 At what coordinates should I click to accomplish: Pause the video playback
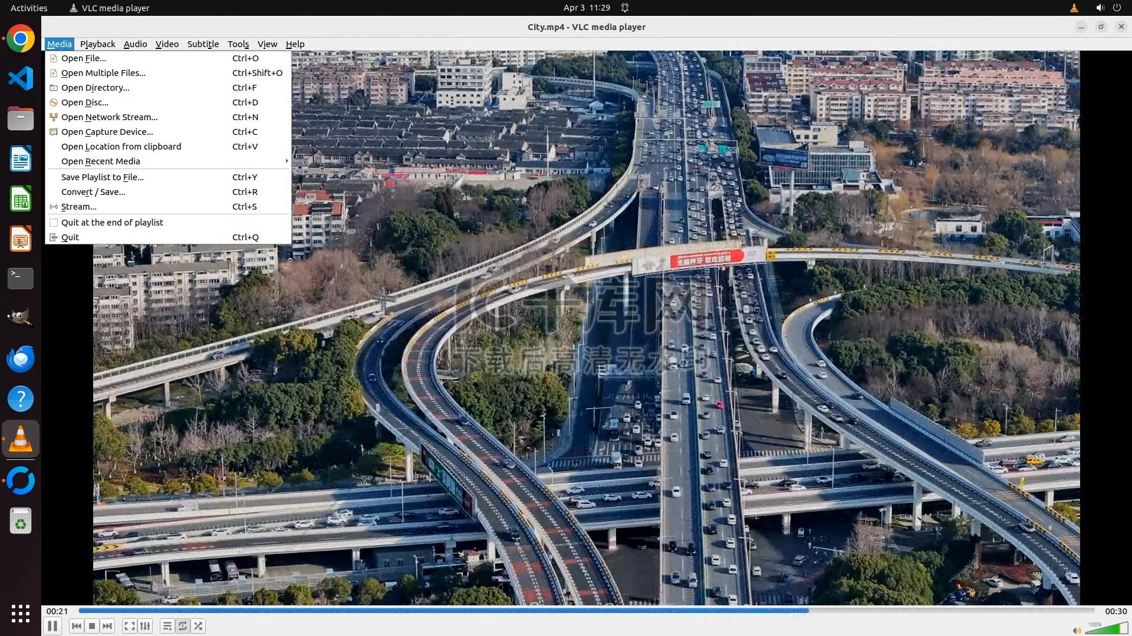pyautogui.click(x=52, y=626)
